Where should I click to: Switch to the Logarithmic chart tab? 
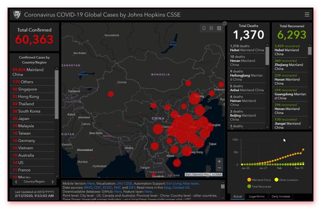(x=257, y=196)
